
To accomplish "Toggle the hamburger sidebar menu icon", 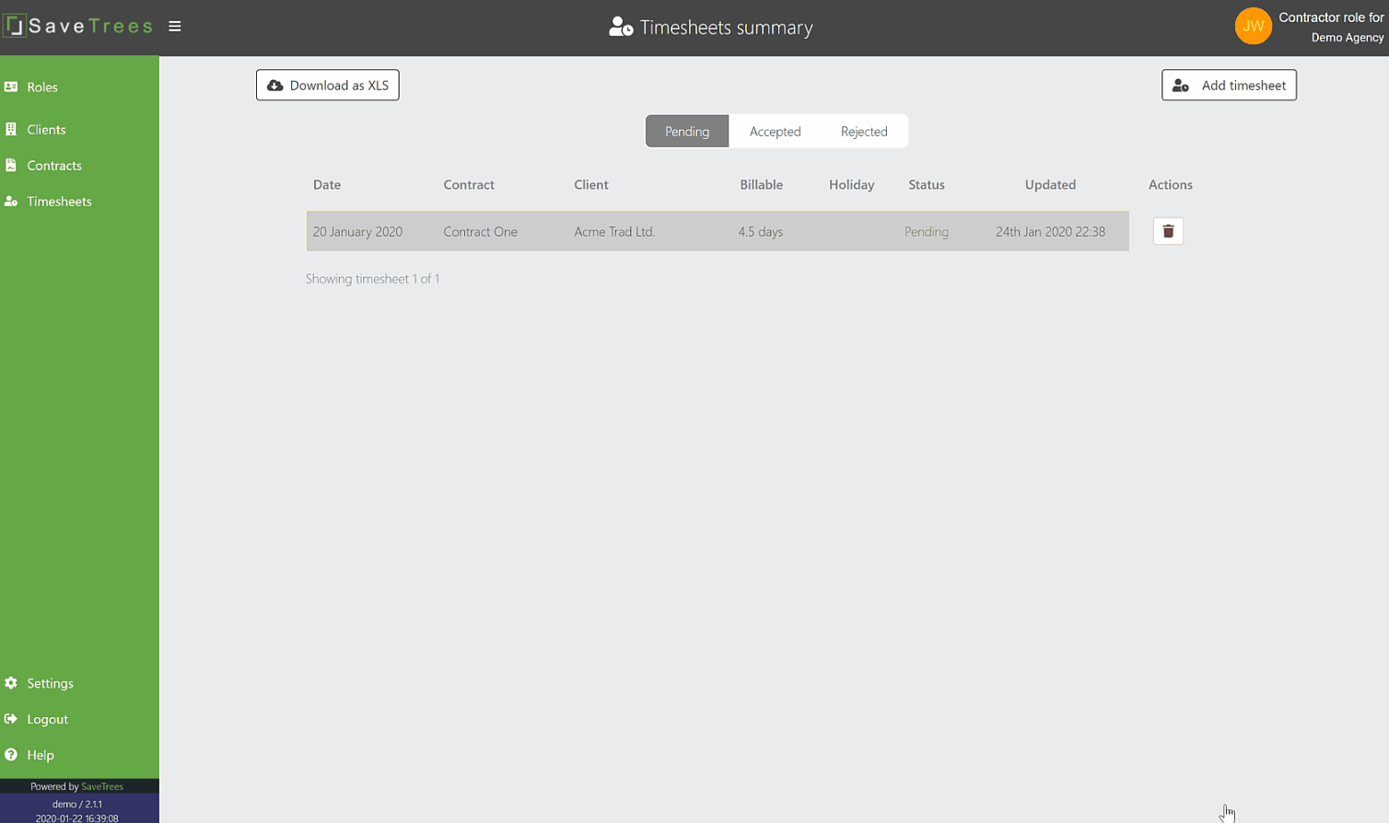I will tap(175, 27).
